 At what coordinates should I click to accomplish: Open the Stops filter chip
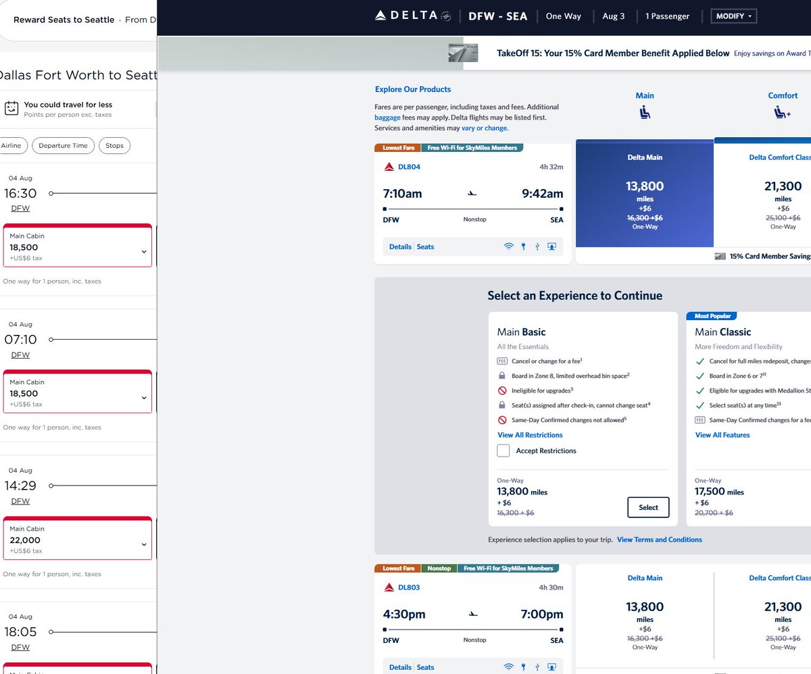pos(114,146)
